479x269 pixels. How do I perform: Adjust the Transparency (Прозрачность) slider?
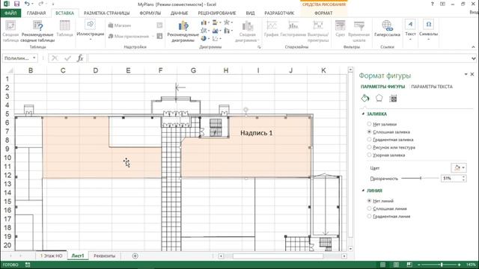(x=421, y=178)
